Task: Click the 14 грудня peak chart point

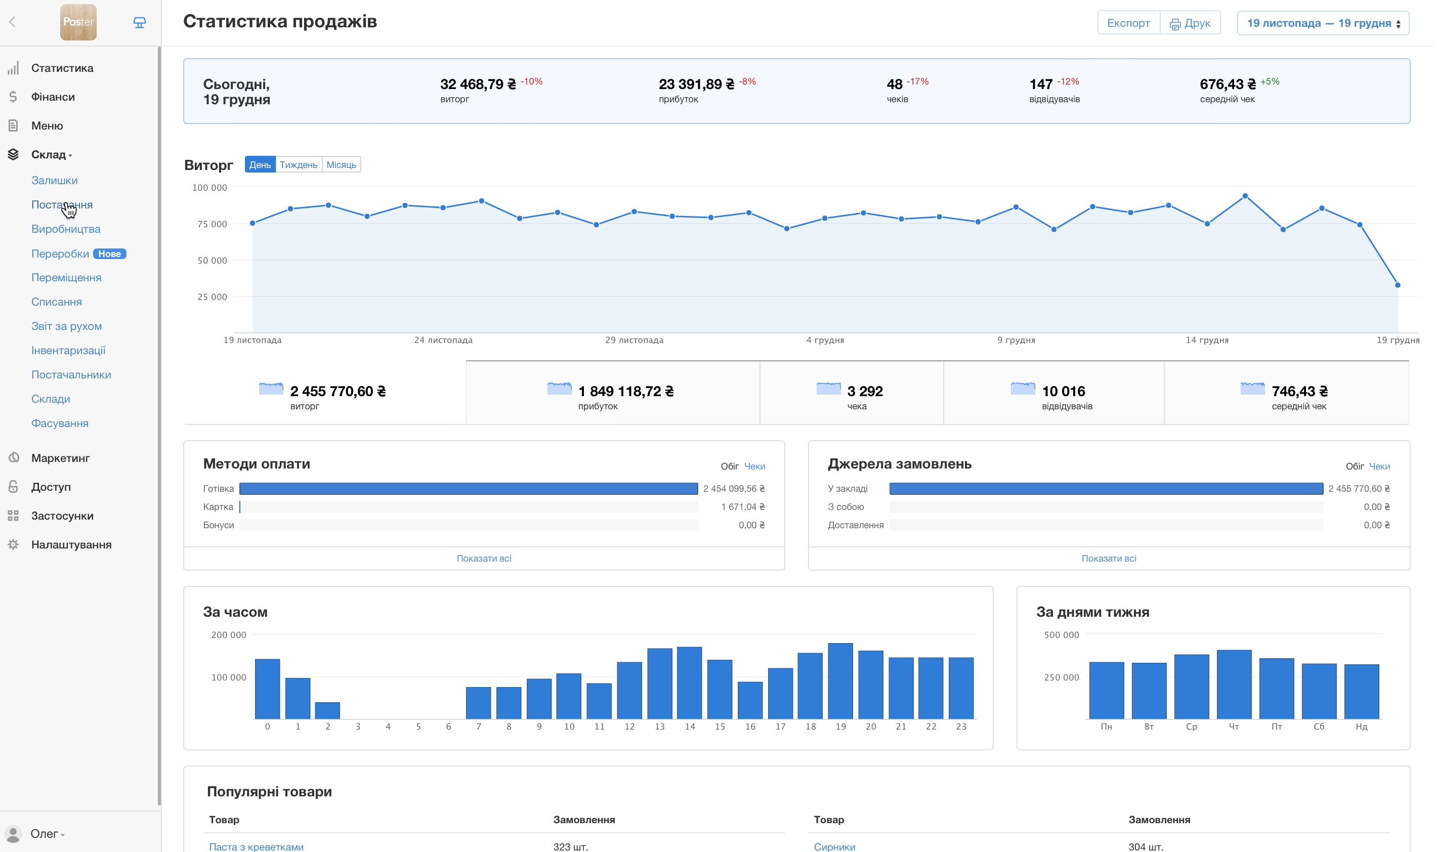Action: pyautogui.click(x=1244, y=196)
